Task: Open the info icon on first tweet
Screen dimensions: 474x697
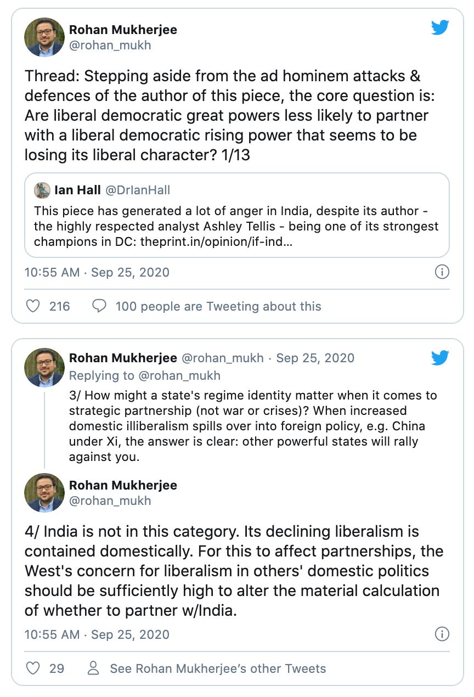Action: [x=442, y=272]
